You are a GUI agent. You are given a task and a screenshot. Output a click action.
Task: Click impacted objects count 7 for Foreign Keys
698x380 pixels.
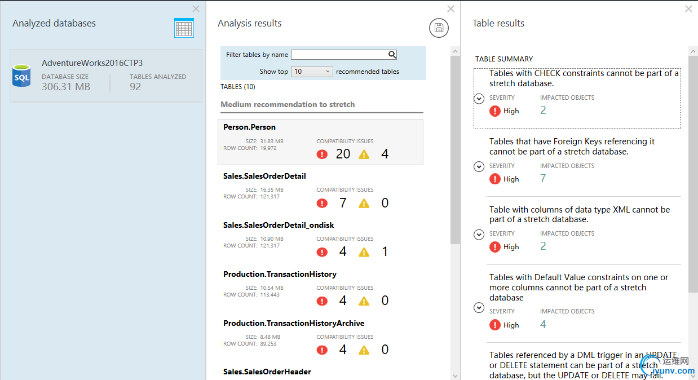tap(543, 179)
